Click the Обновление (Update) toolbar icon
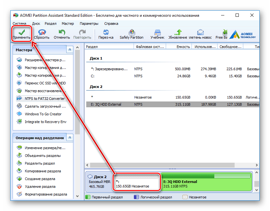This screenshot has width=270, height=211. [x=178, y=32]
